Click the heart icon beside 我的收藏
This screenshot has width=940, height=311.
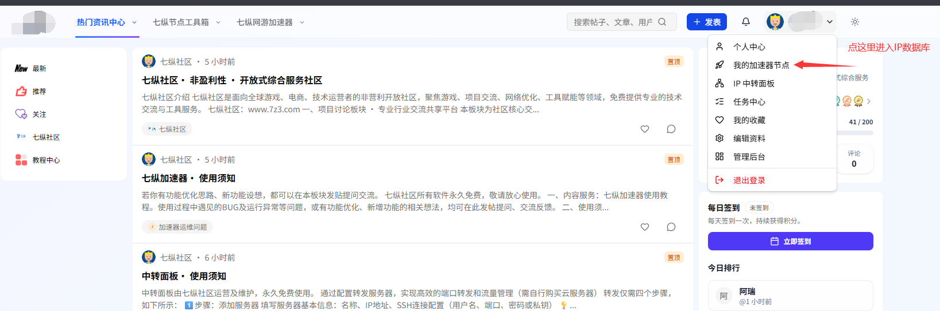coord(719,120)
